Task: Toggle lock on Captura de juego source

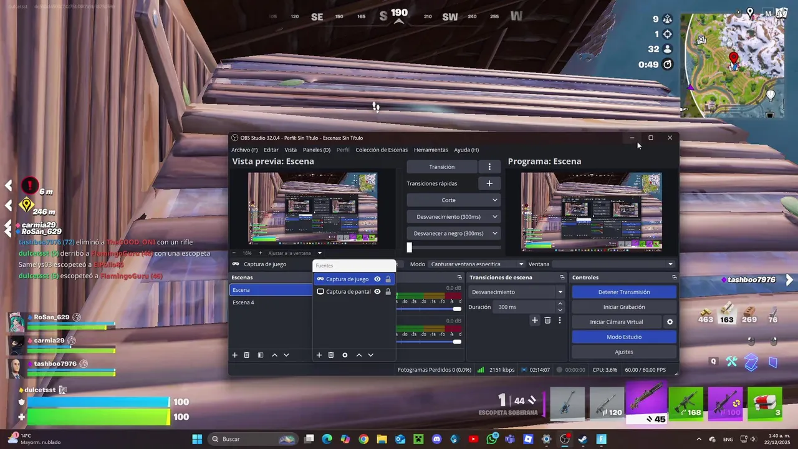Action: (388, 279)
